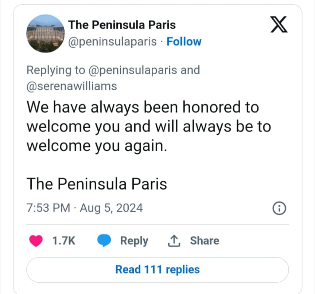Click the "welcome you and will always be to" line
The width and height of the screenshot is (315, 294).
click(149, 126)
